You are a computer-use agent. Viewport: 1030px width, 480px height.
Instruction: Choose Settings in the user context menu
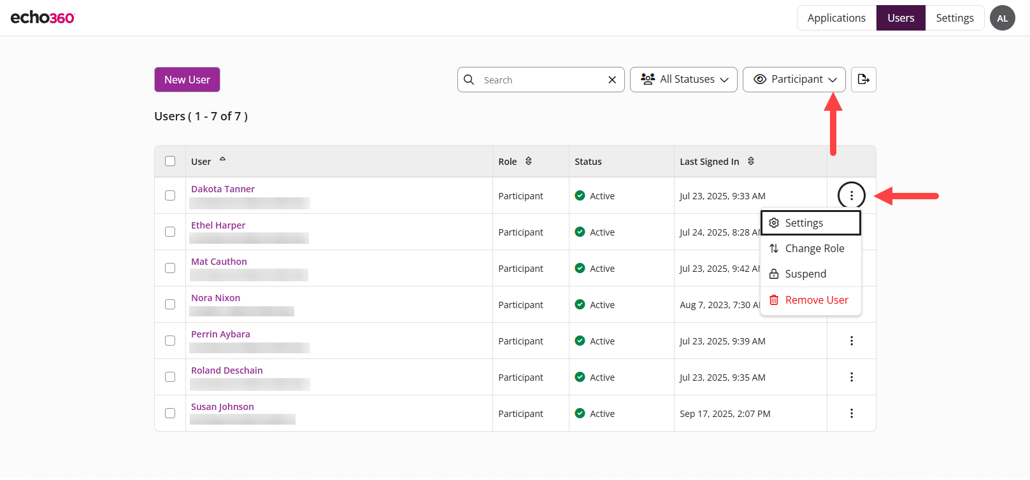(811, 223)
